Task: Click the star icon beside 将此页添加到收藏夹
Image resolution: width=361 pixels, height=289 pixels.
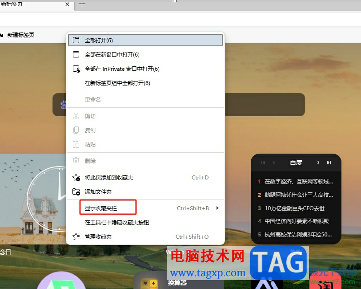Action: 77,177
